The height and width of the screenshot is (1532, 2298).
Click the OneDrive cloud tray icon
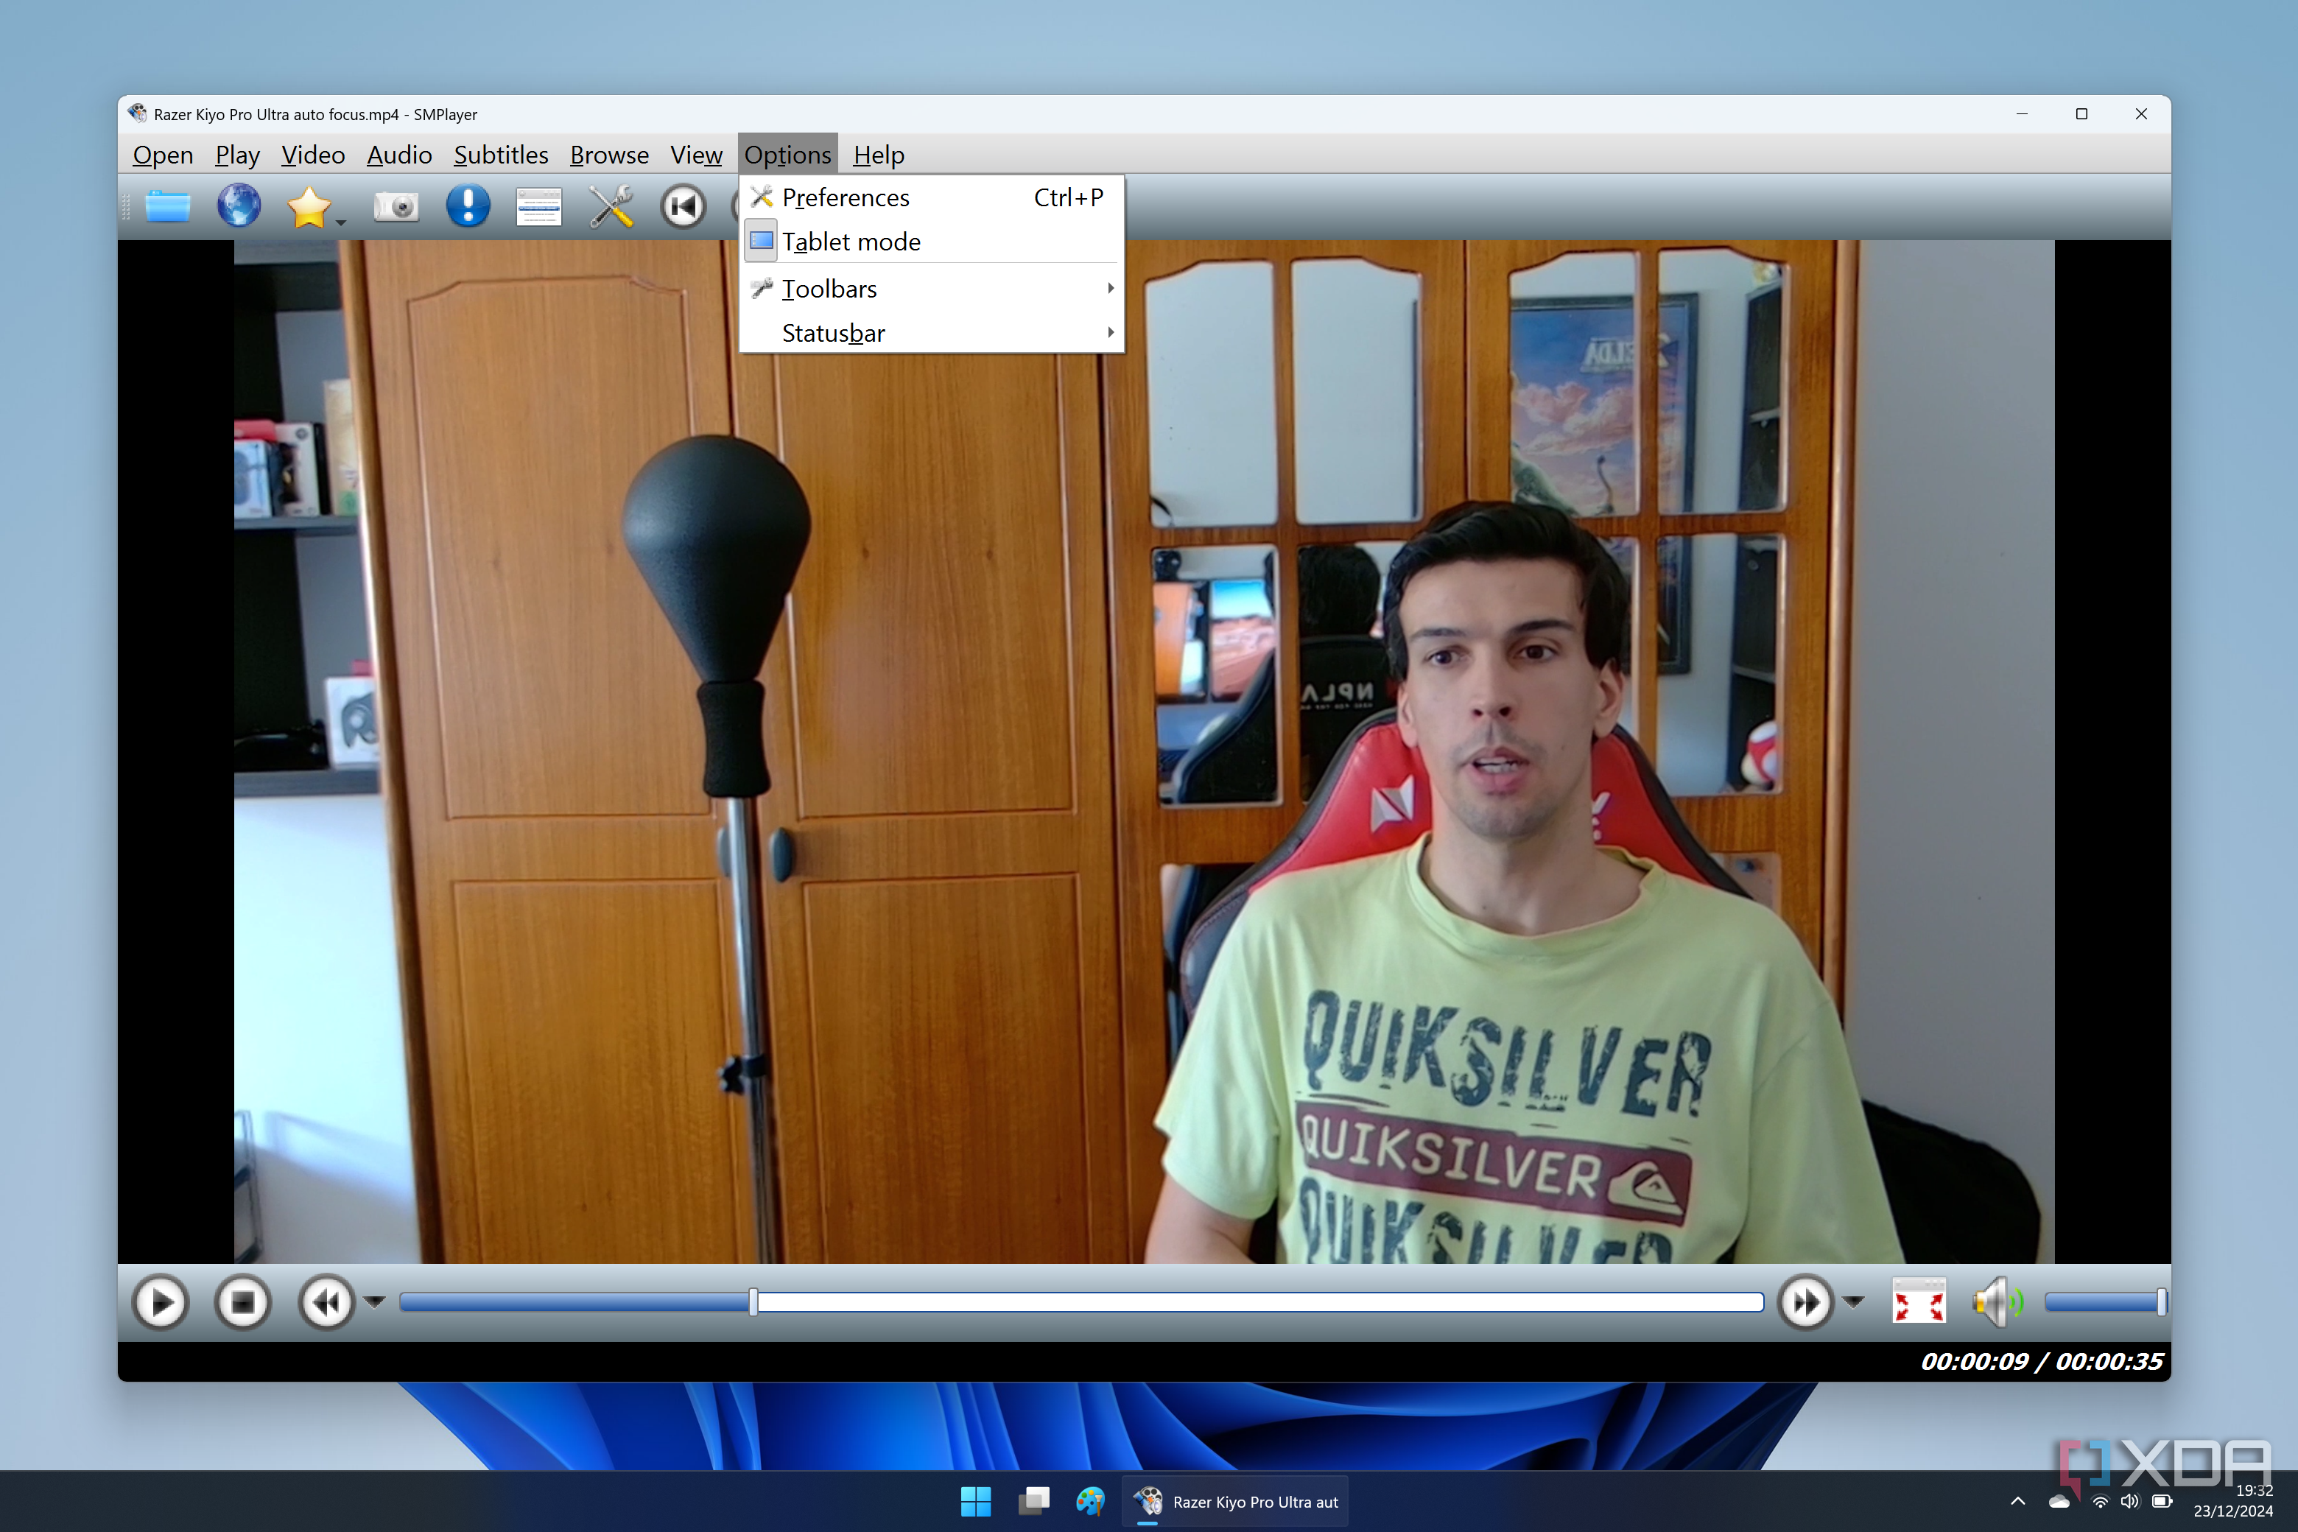(x=2059, y=1502)
